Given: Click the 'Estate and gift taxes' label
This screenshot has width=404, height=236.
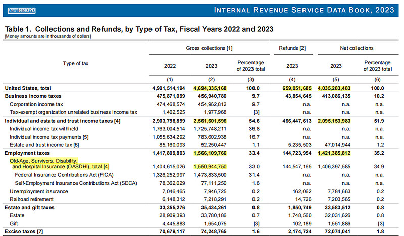Looking at the screenshot, I should (29, 207).
